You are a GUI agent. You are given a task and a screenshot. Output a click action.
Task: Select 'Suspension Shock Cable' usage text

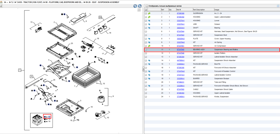tap(223, 89)
